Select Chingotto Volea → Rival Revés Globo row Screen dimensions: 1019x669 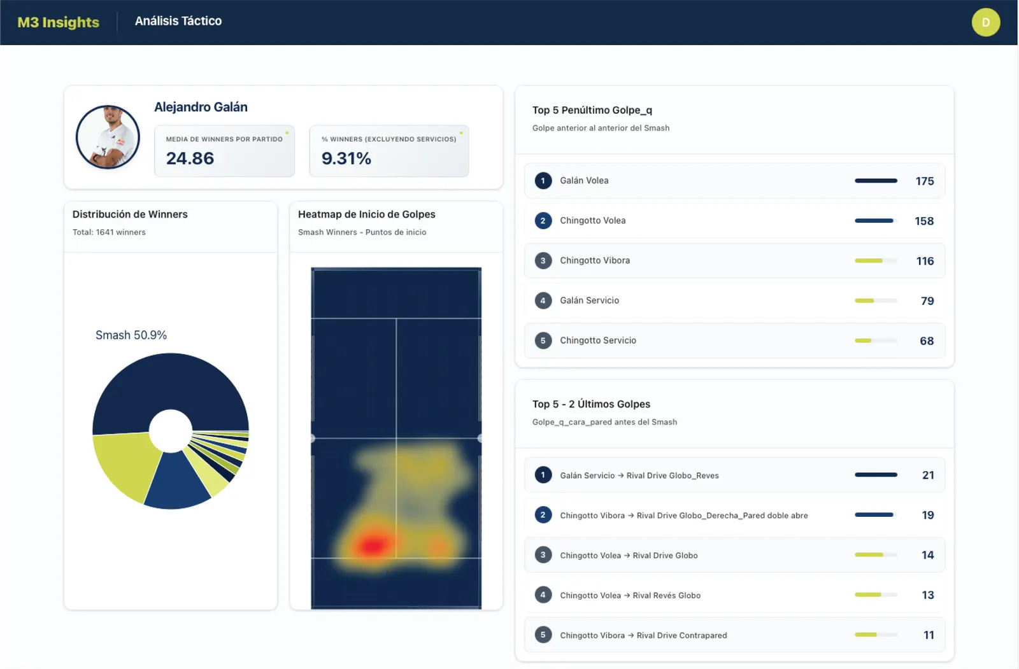coord(734,595)
